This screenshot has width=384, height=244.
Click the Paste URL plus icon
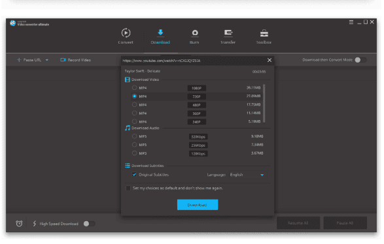point(19,60)
